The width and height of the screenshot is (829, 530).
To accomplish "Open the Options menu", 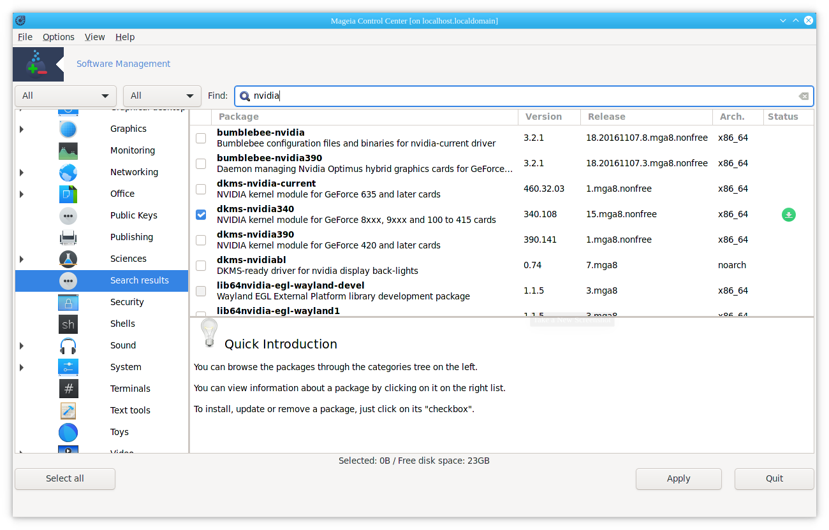I will [x=59, y=37].
